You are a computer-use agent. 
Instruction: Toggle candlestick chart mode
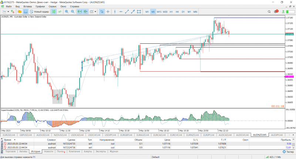pyautogui.click(x=54, y=12)
